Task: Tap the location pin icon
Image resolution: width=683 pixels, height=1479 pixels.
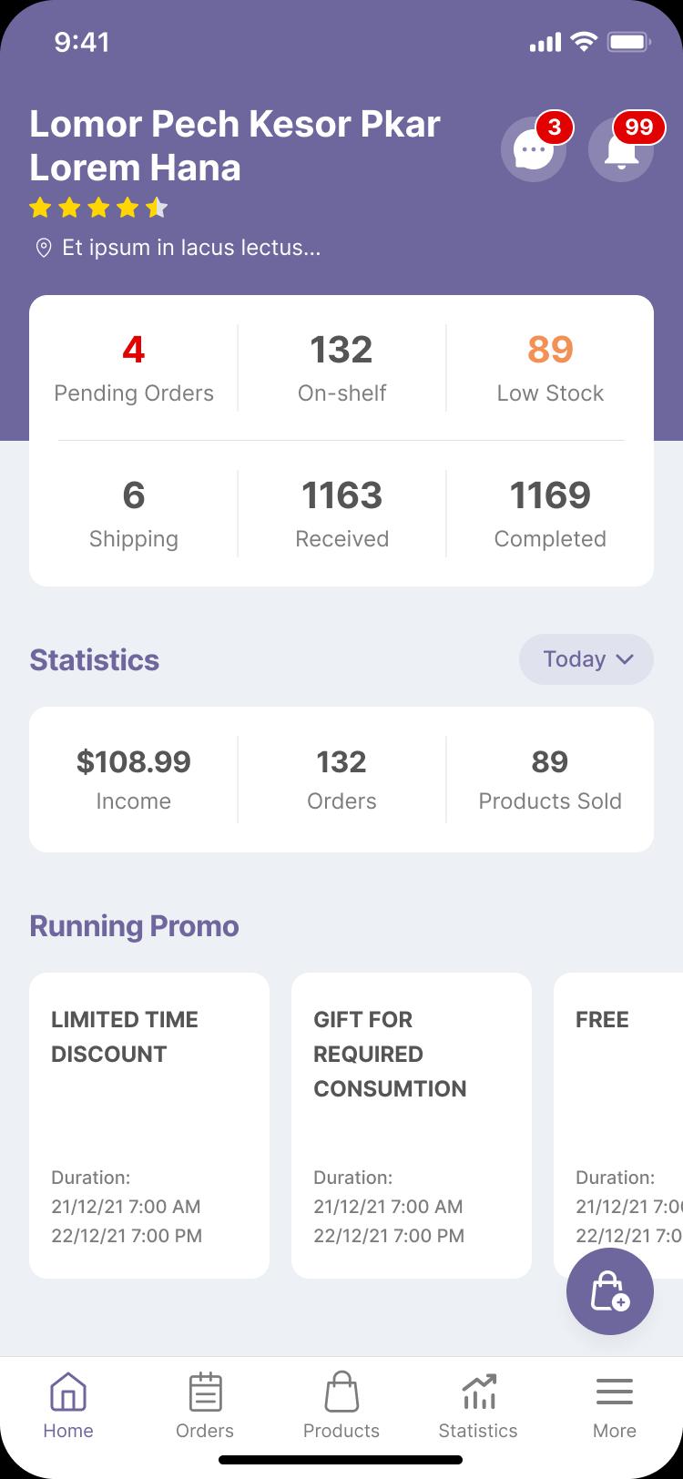Action: [x=43, y=248]
